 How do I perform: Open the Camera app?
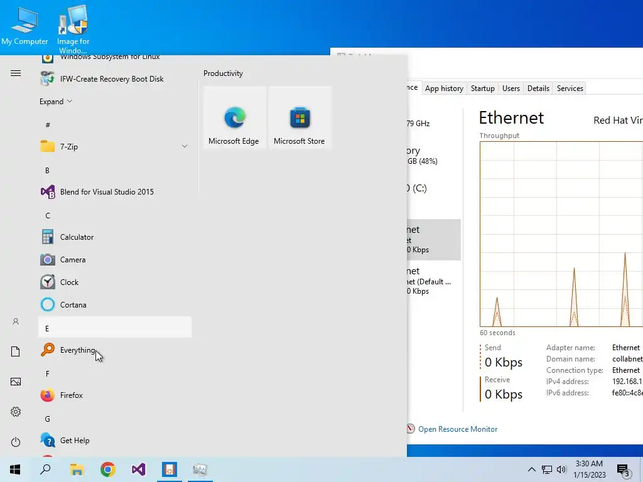pos(115,259)
